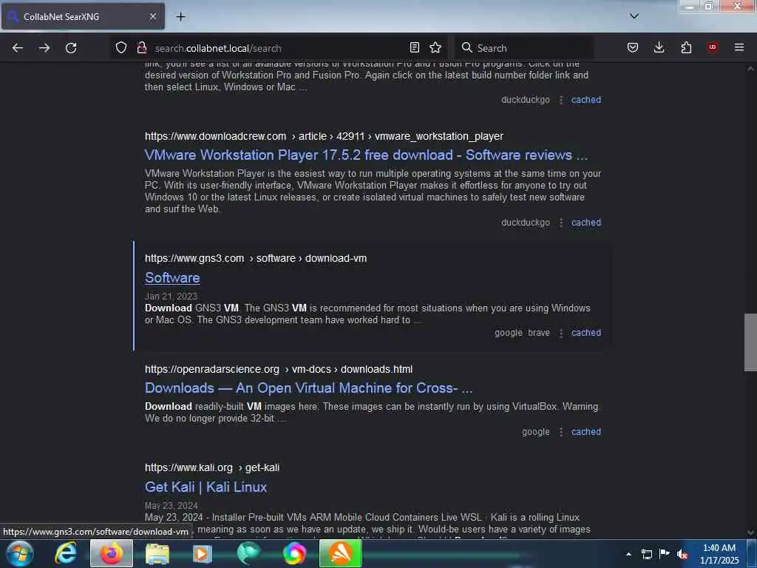Open the Get Kali | Kali Linux result
This screenshot has height=568, width=757.
pos(206,487)
